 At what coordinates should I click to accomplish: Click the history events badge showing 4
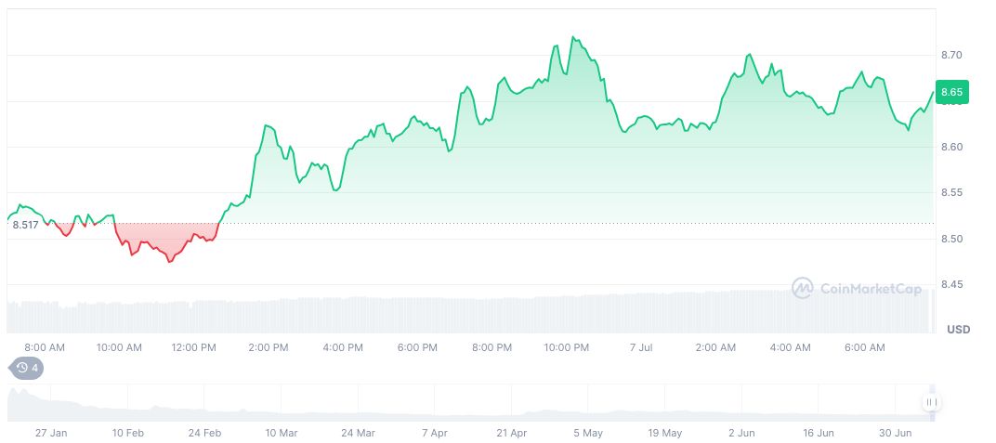click(27, 368)
